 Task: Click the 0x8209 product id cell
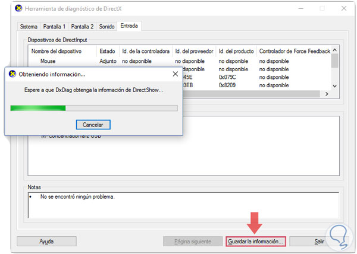click(x=227, y=85)
